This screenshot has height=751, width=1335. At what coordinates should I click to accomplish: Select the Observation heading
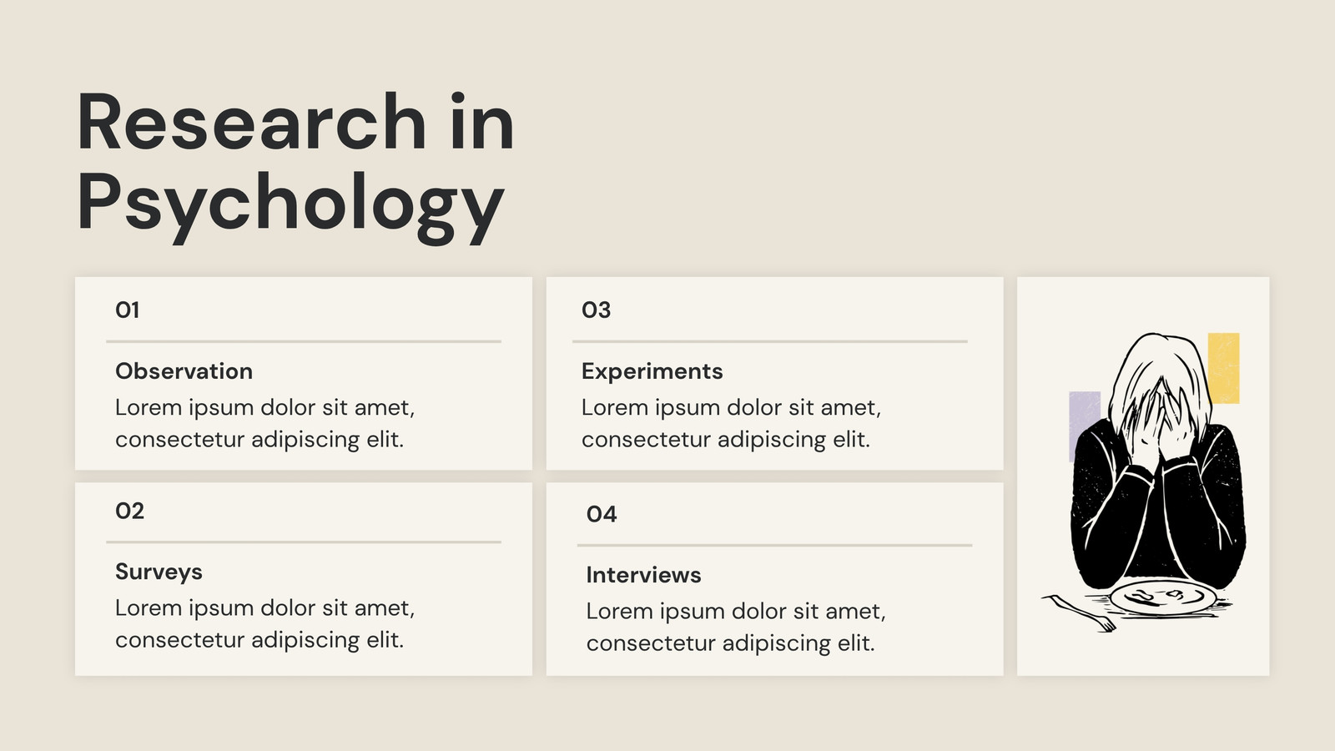tap(184, 371)
